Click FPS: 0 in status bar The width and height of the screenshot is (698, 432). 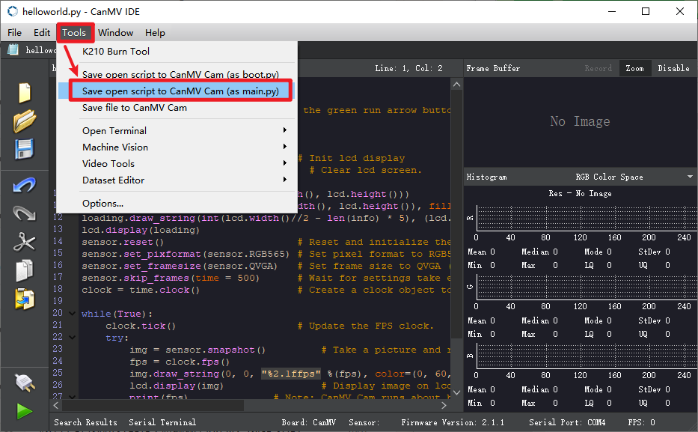click(641, 422)
